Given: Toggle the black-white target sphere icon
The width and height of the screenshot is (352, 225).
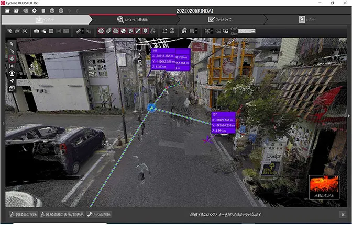Looking at the screenshot, I should tap(123, 31).
